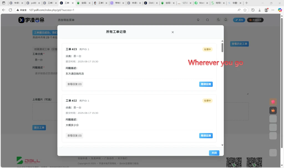Open search using the magnifier icon
The width and height of the screenshot is (284, 168).
click(x=207, y=20)
